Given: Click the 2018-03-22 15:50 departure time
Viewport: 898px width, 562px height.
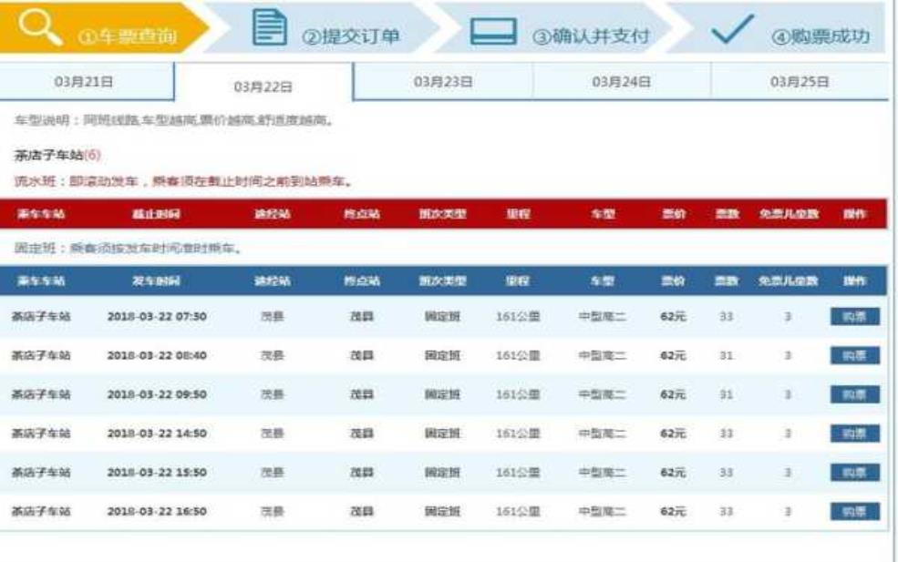Looking at the screenshot, I should click(x=157, y=472).
